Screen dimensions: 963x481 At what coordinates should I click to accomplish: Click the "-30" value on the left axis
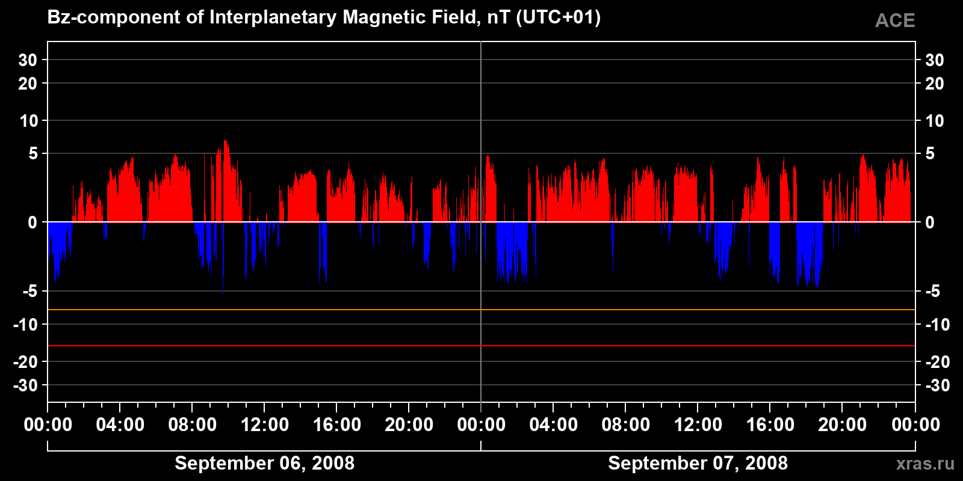coord(25,385)
